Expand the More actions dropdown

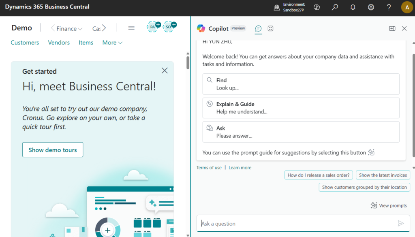tap(112, 43)
